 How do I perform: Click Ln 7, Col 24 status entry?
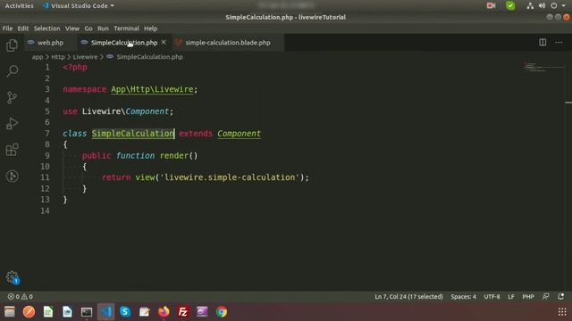(408, 297)
